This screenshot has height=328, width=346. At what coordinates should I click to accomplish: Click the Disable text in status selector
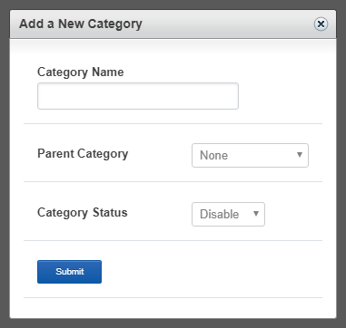coord(220,214)
